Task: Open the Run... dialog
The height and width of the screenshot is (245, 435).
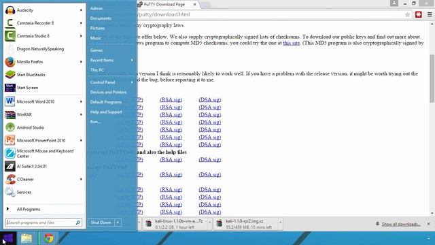Action: pos(95,122)
